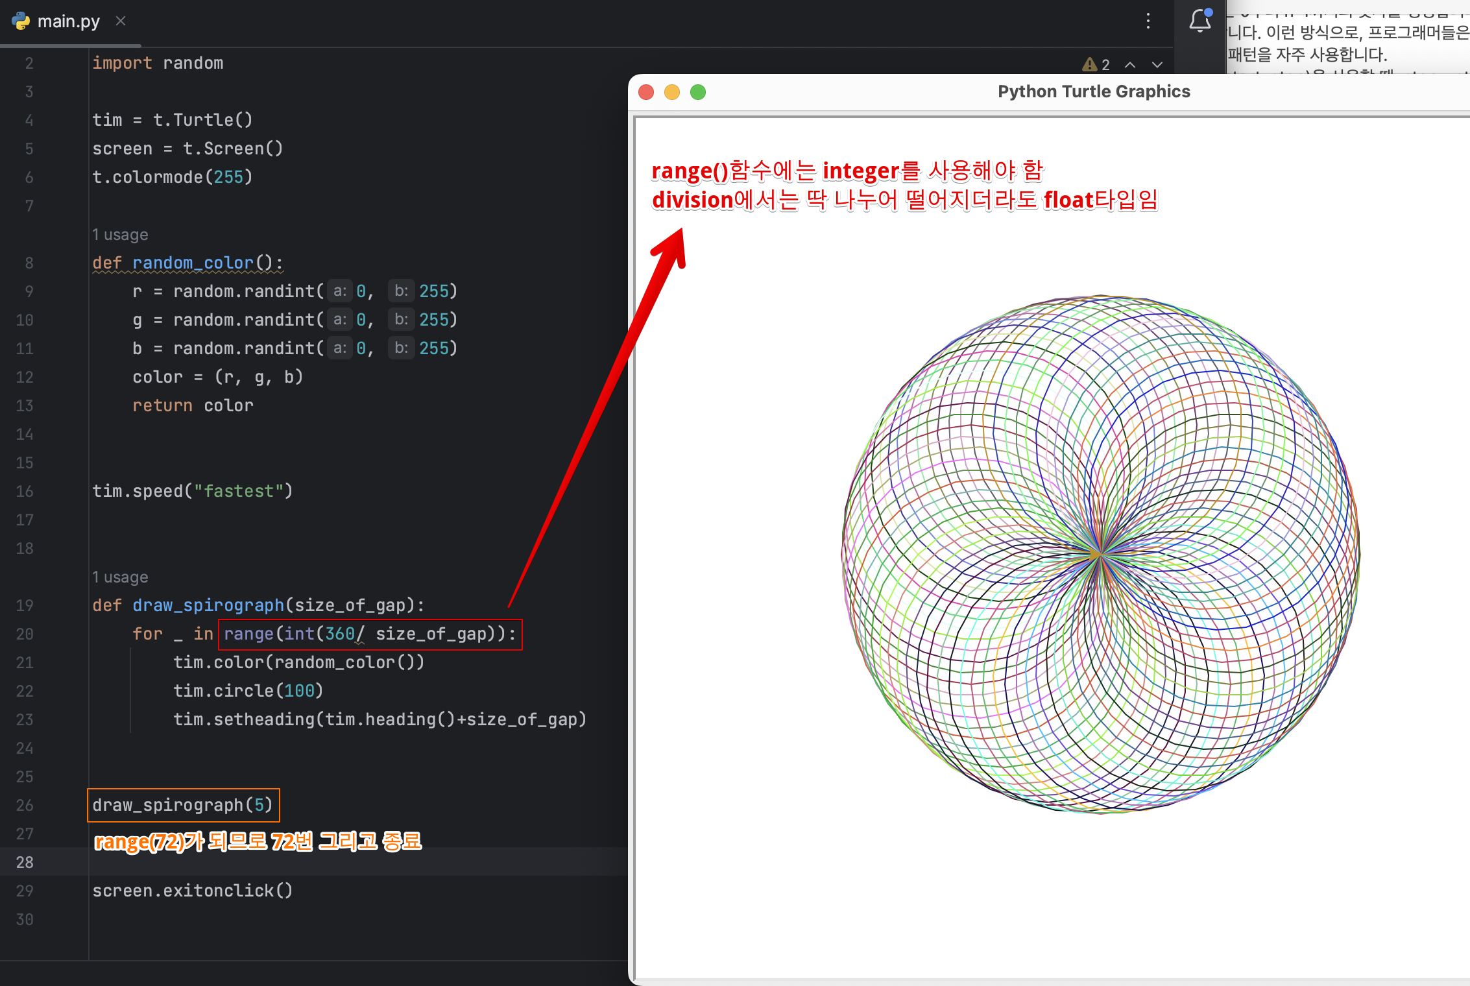Go to previous highlighted problem arrow
Image resolution: width=1470 pixels, height=986 pixels.
(x=1130, y=64)
